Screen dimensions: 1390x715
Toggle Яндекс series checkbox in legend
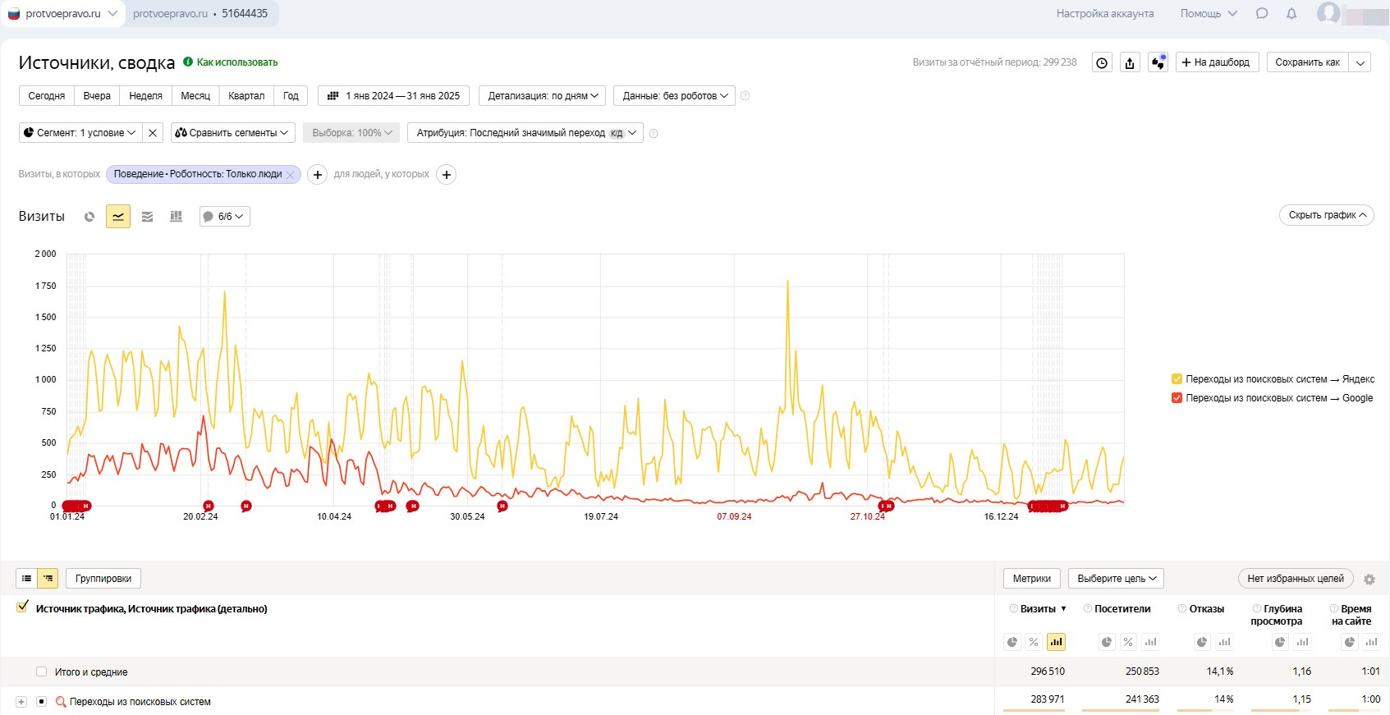point(1177,379)
